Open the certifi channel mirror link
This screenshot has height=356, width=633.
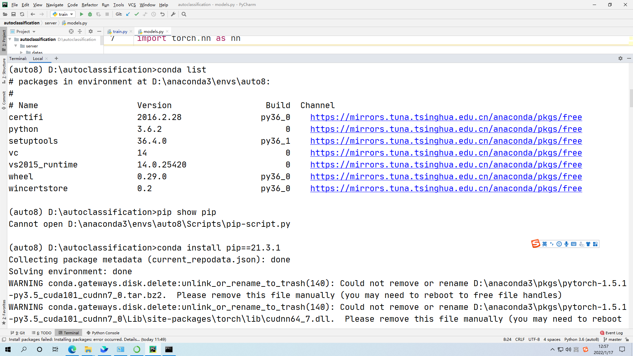(x=446, y=117)
